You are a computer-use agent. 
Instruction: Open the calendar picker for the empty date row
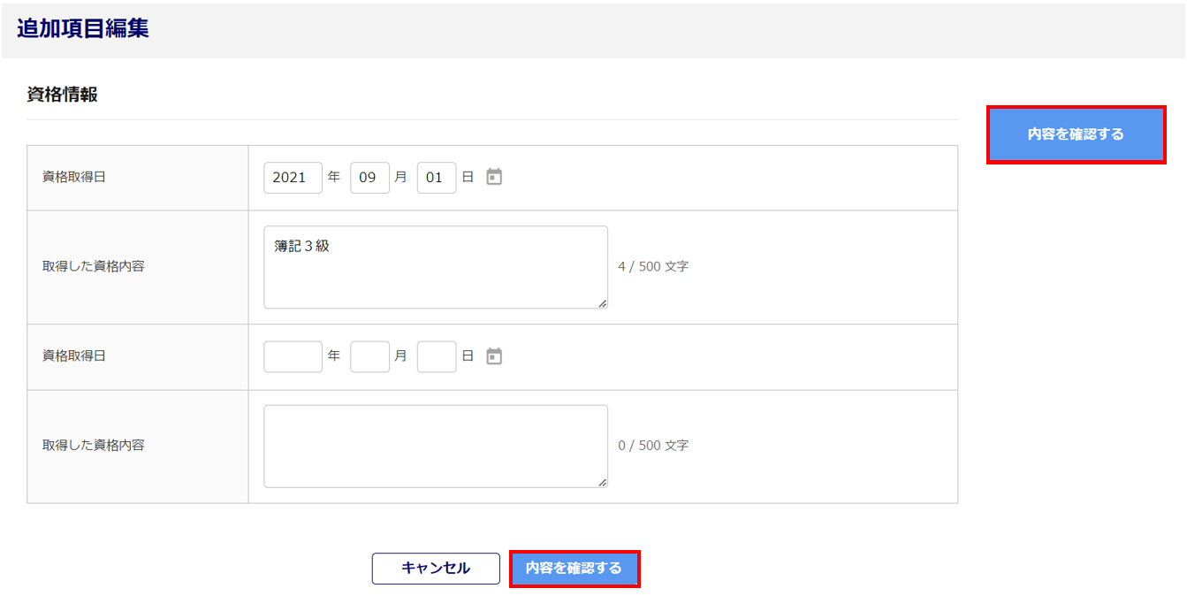494,356
